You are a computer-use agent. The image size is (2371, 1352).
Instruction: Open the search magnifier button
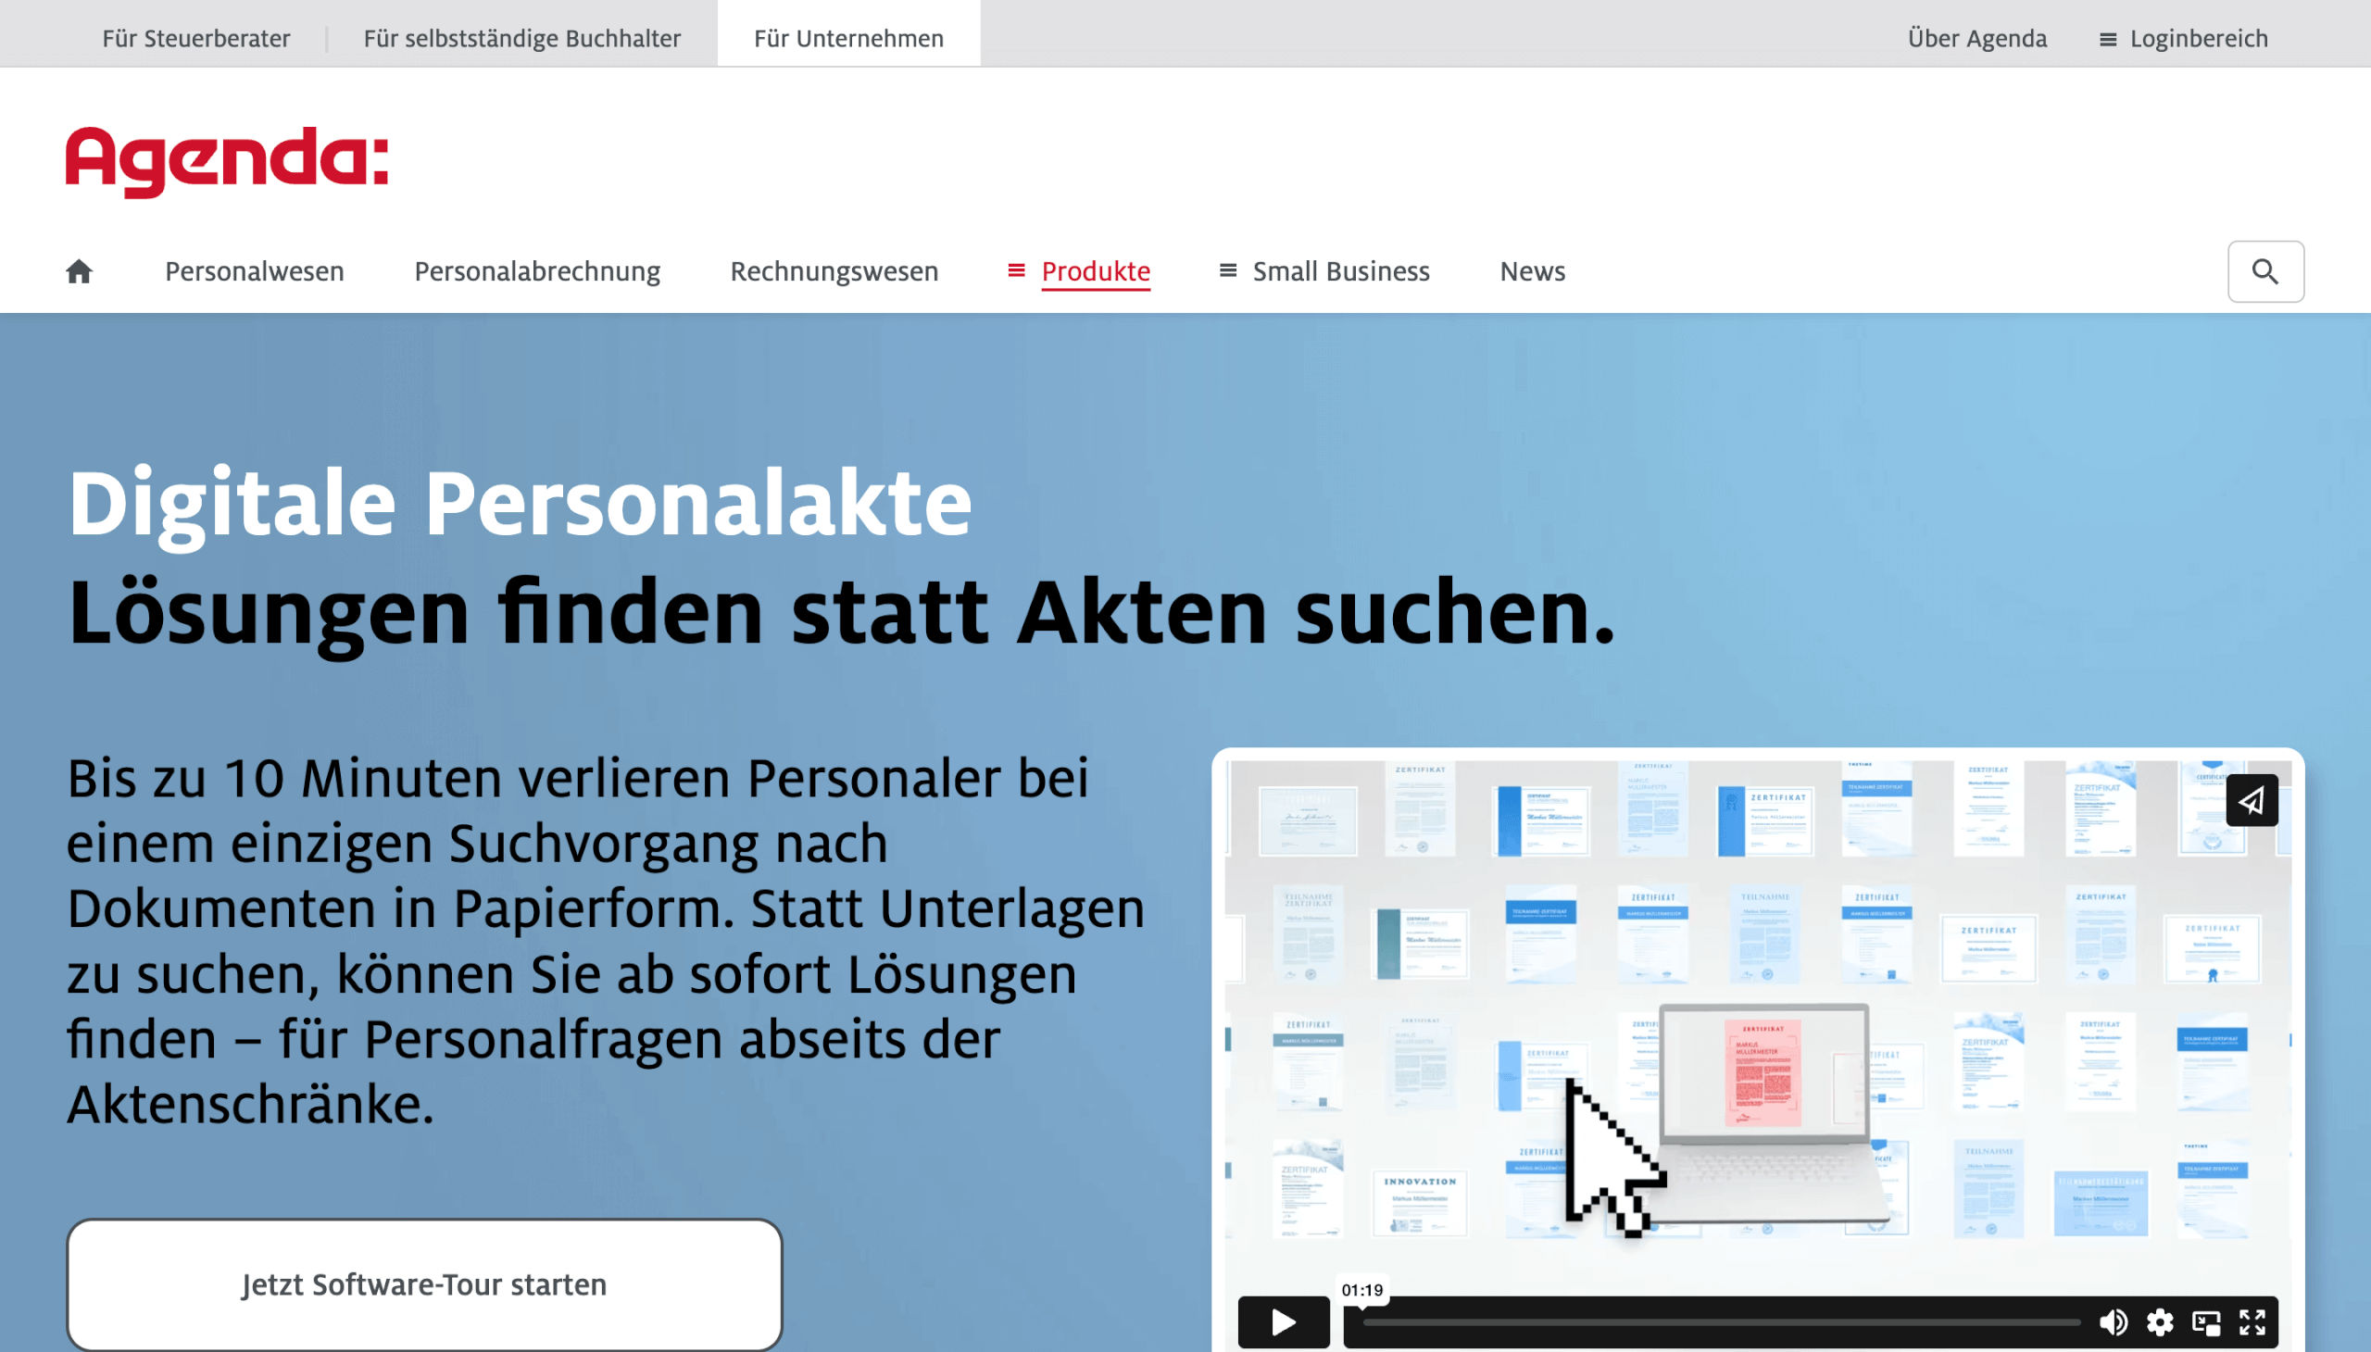point(2265,271)
